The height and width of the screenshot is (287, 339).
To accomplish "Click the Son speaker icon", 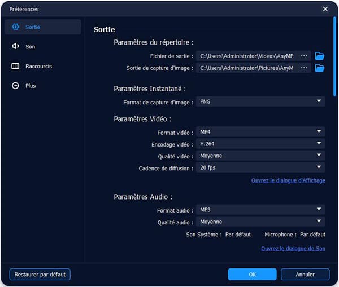I will (x=15, y=46).
